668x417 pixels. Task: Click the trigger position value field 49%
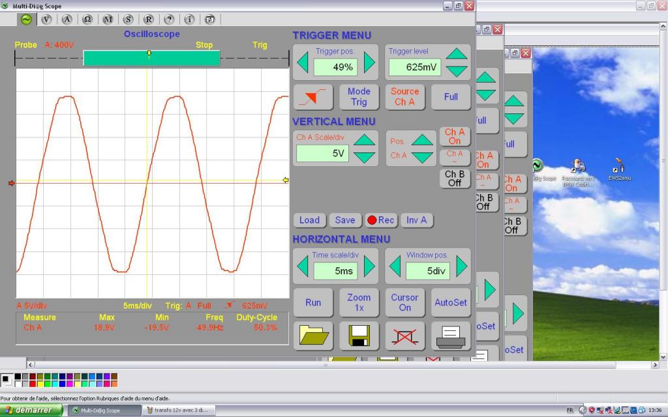[x=335, y=67]
